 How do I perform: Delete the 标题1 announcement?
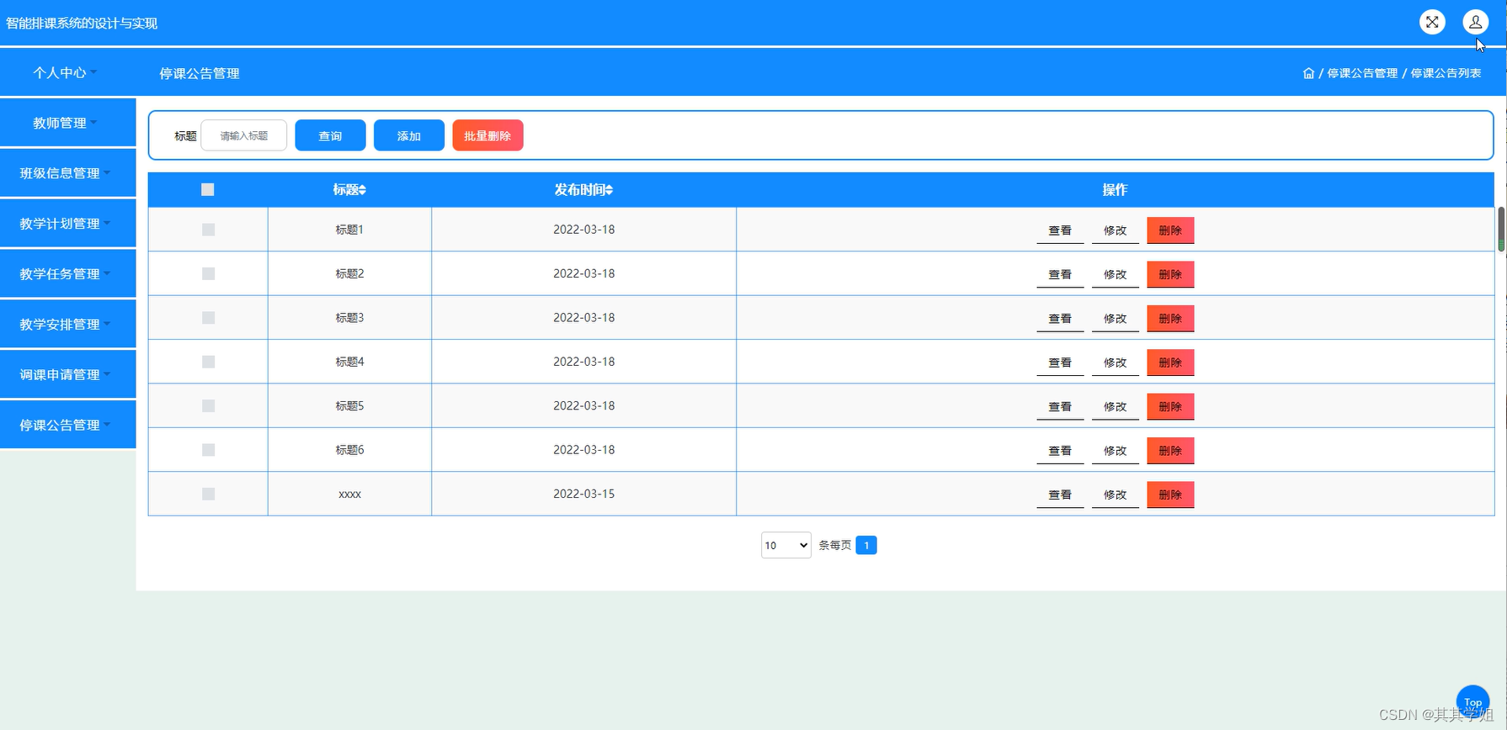1170,230
